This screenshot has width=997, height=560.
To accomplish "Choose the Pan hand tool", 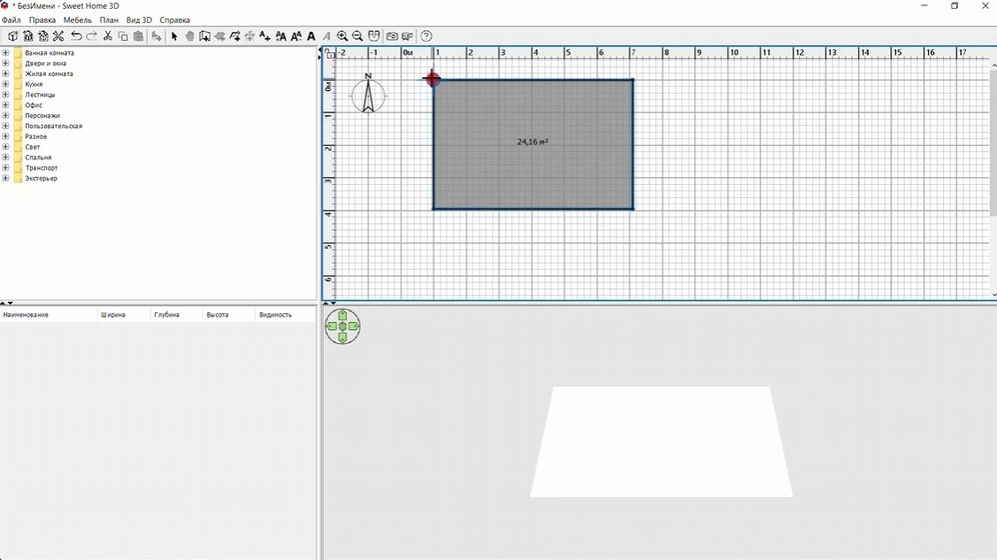I will pos(189,36).
